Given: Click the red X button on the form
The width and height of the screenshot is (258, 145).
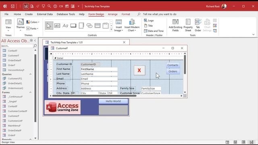Looking at the screenshot, I should click(139, 70).
